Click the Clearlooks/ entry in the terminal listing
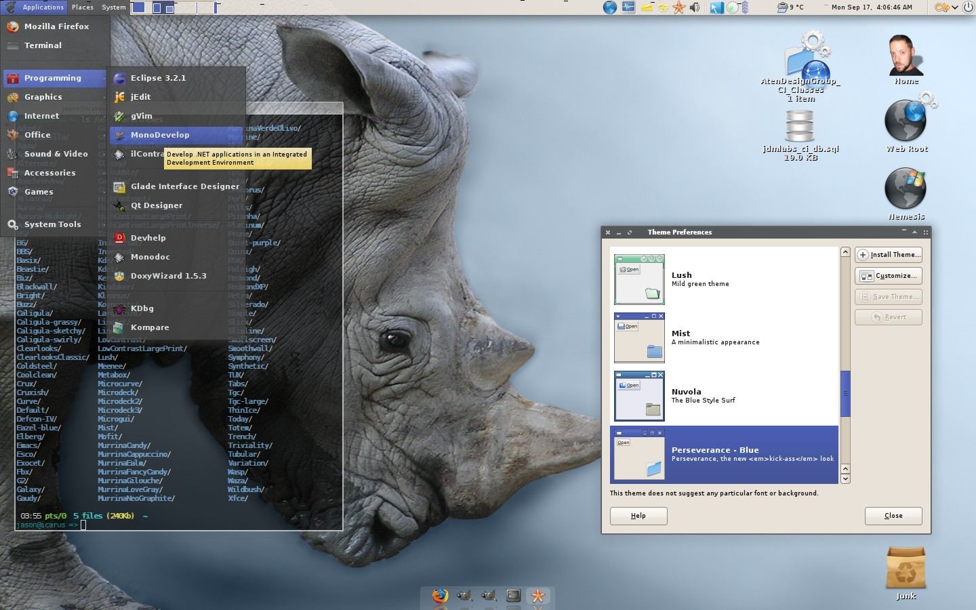This screenshot has width=976, height=610. click(x=39, y=348)
